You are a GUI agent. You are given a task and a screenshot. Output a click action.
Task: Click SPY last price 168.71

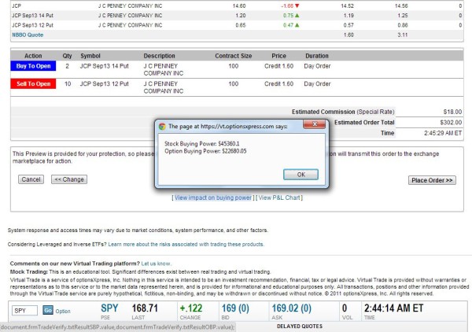coord(145,308)
